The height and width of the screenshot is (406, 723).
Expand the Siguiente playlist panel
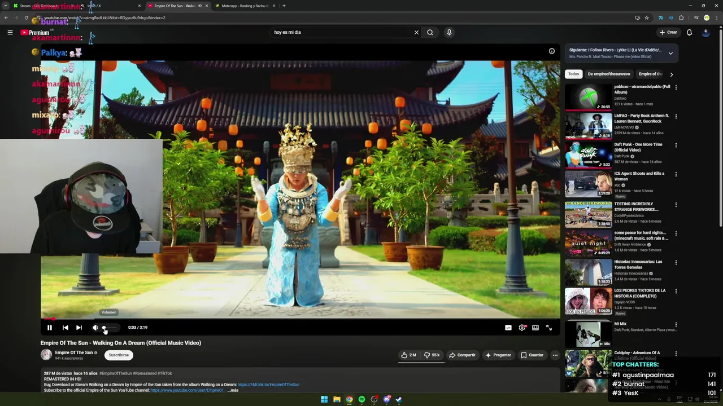point(670,53)
